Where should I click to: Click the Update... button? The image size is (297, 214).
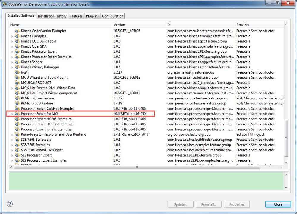180,204
